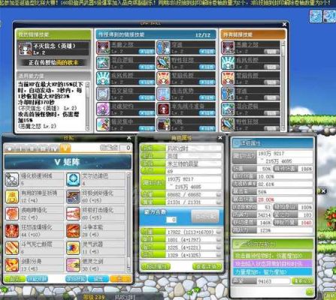Click the 气魄 link skill icon
Viewport: 336px width, 300px height.
click(163, 124)
